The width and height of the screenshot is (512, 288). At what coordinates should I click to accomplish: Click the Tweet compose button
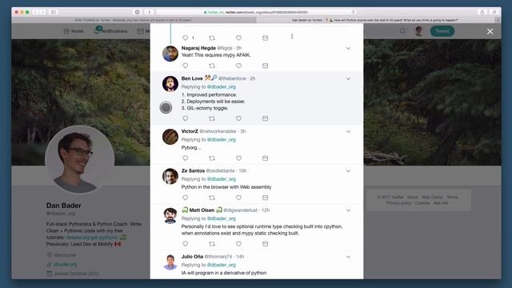442,31
